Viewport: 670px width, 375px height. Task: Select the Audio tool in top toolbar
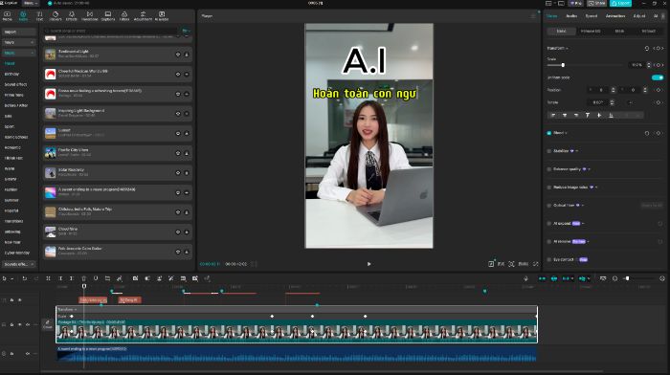(23, 16)
